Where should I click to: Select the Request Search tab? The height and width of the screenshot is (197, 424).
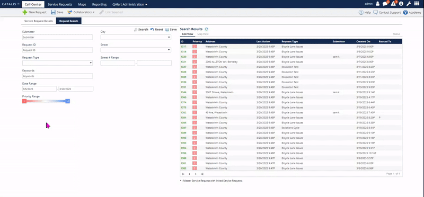(69, 21)
